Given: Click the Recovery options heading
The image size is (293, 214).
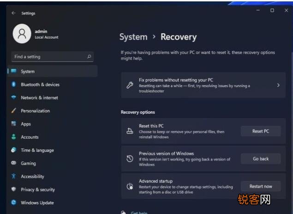Looking at the screenshot, I should 138,112.
